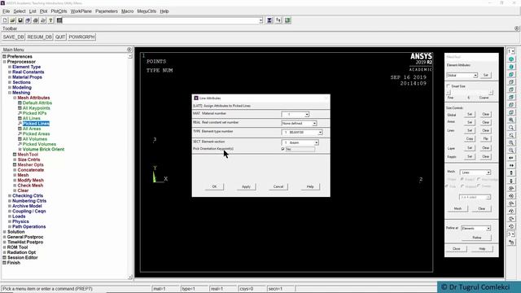Click Cancel in Line Attributes dialog
The width and height of the screenshot is (521, 293).
coord(278,186)
